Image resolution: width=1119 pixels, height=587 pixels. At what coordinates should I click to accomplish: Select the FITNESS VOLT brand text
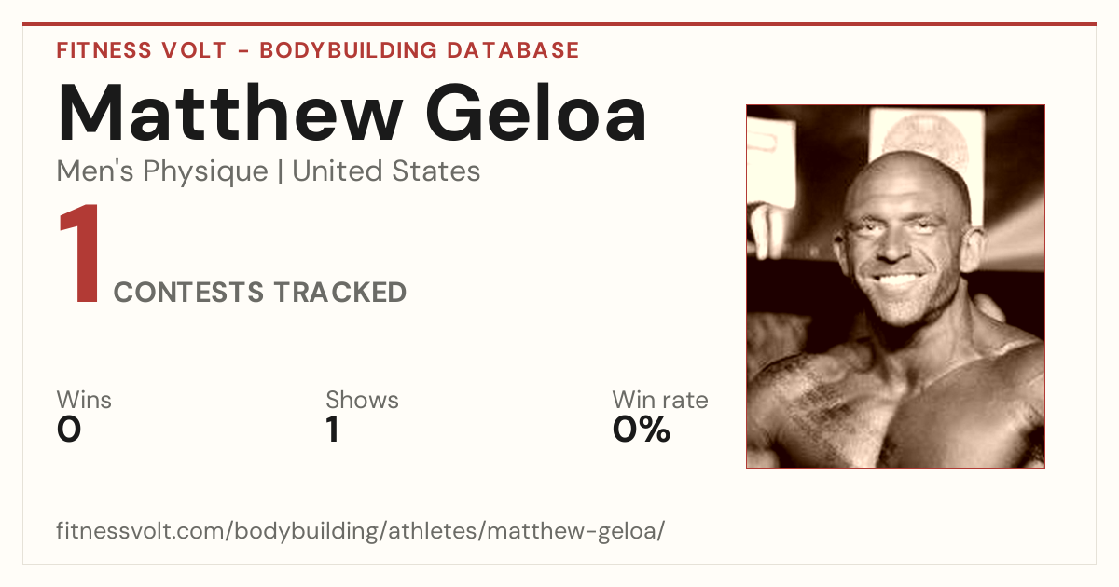tap(141, 50)
